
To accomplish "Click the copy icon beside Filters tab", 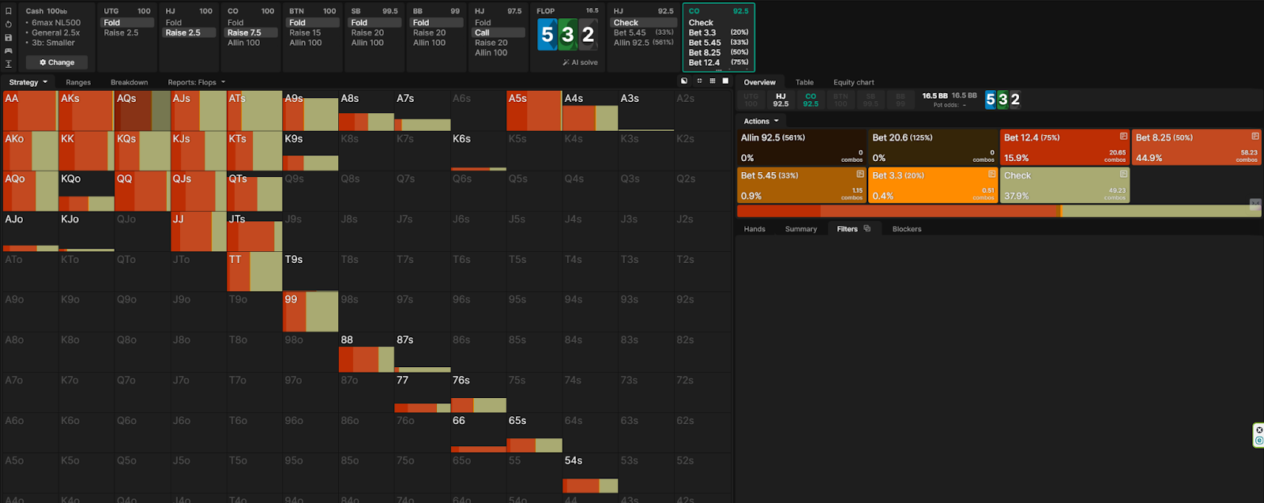I will [867, 229].
